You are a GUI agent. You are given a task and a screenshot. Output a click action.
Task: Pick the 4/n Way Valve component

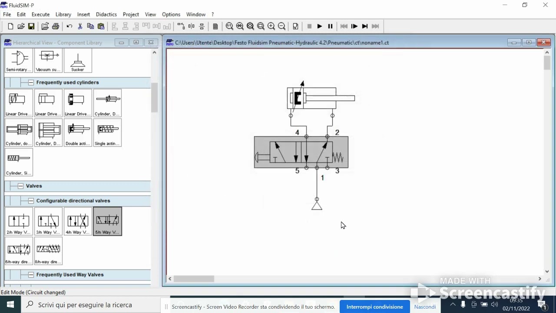[x=78, y=221]
